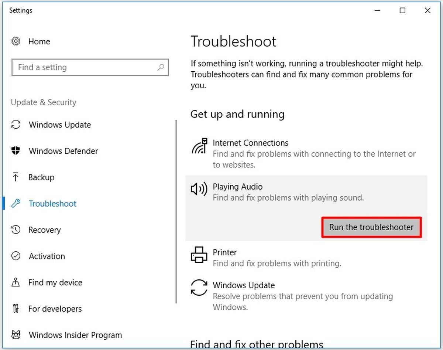
Task: Go to Backup settings
Action: (x=41, y=177)
